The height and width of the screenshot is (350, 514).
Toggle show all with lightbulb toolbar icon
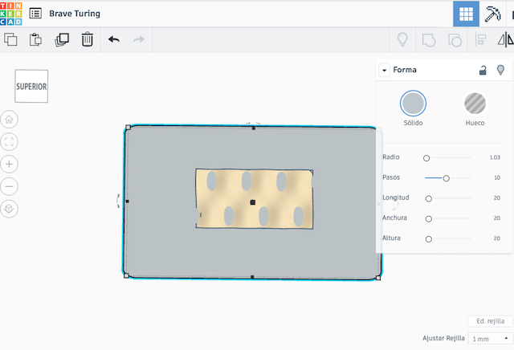point(402,40)
